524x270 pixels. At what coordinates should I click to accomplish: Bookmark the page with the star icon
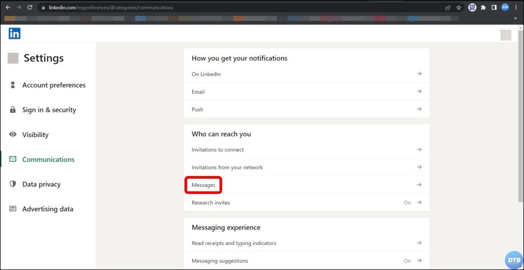459,7
